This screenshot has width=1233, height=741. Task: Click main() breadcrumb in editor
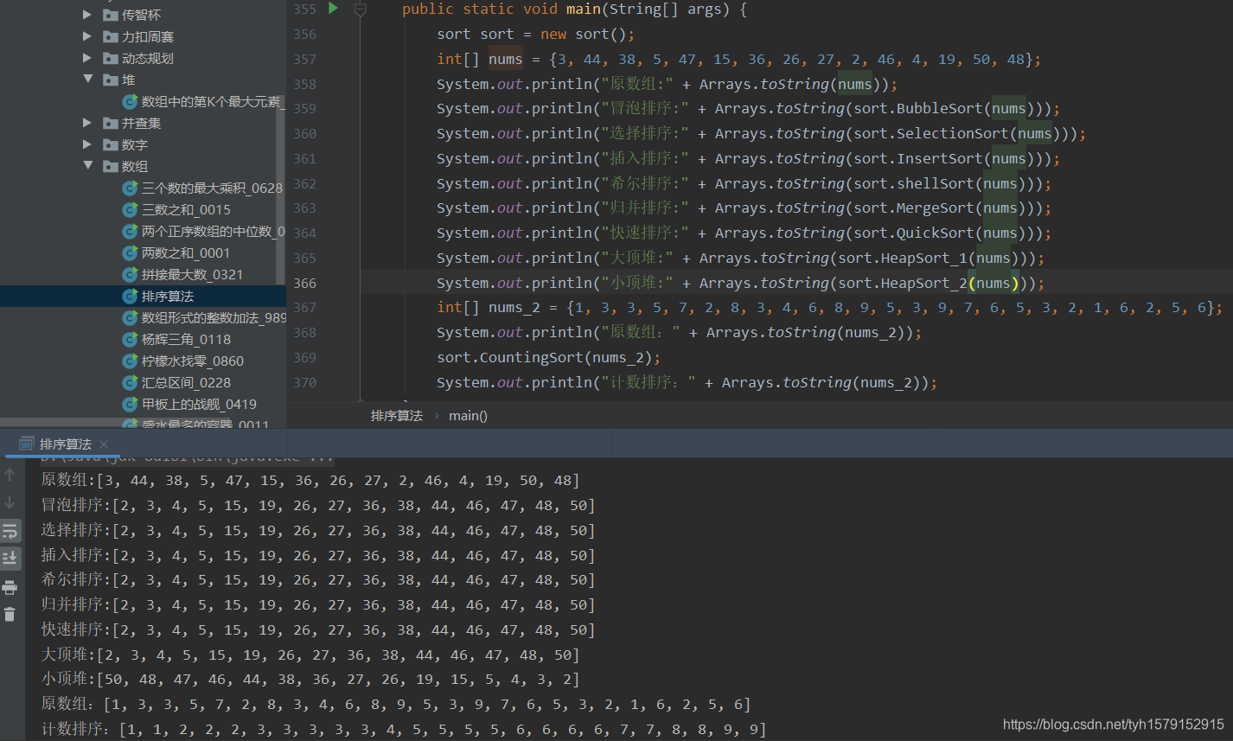pyautogui.click(x=468, y=416)
